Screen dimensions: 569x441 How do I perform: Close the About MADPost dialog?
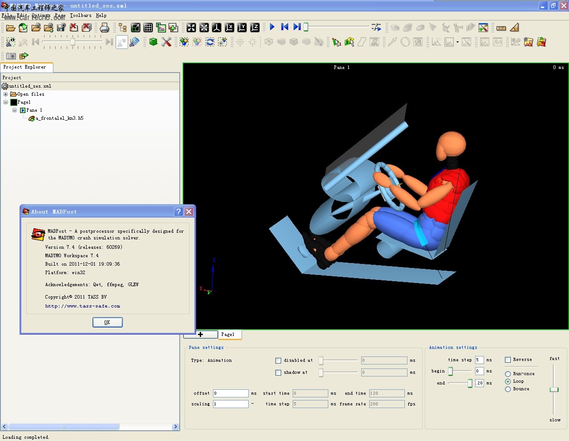(189, 211)
